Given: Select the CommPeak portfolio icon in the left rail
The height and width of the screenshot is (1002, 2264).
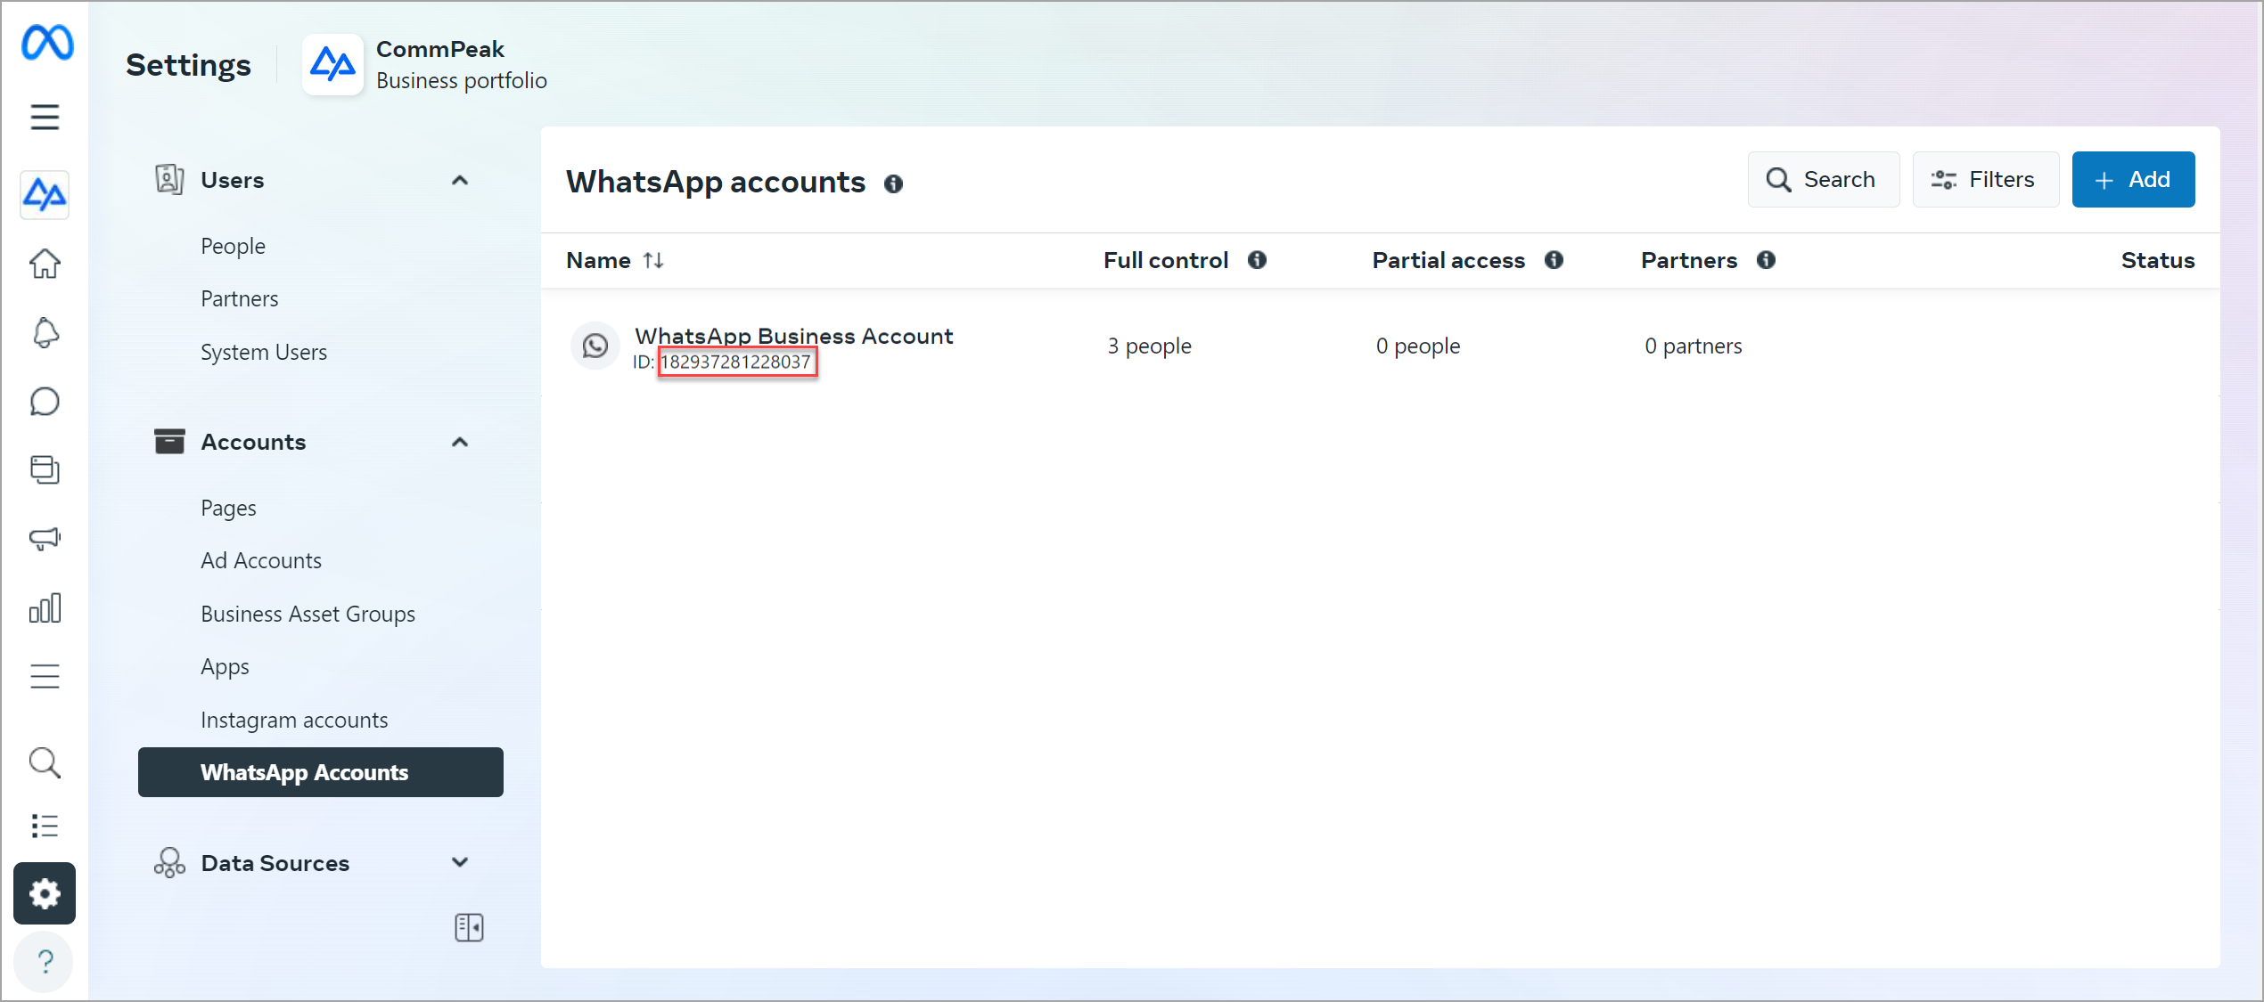Looking at the screenshot, I should point(45,194).
